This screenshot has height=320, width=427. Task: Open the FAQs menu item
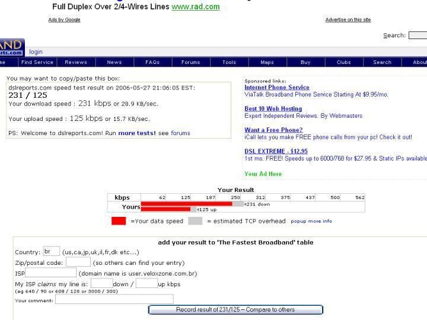point(152,62)
